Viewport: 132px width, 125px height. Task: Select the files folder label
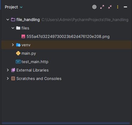tap(25, 28)
